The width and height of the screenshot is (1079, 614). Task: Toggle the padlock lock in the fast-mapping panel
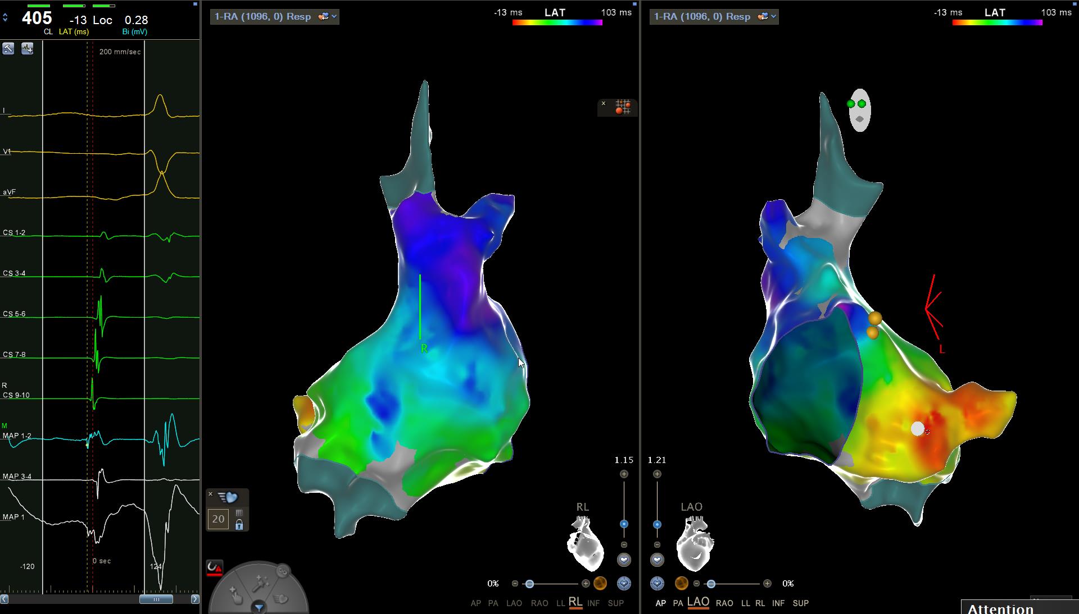[x=239, y=525]
